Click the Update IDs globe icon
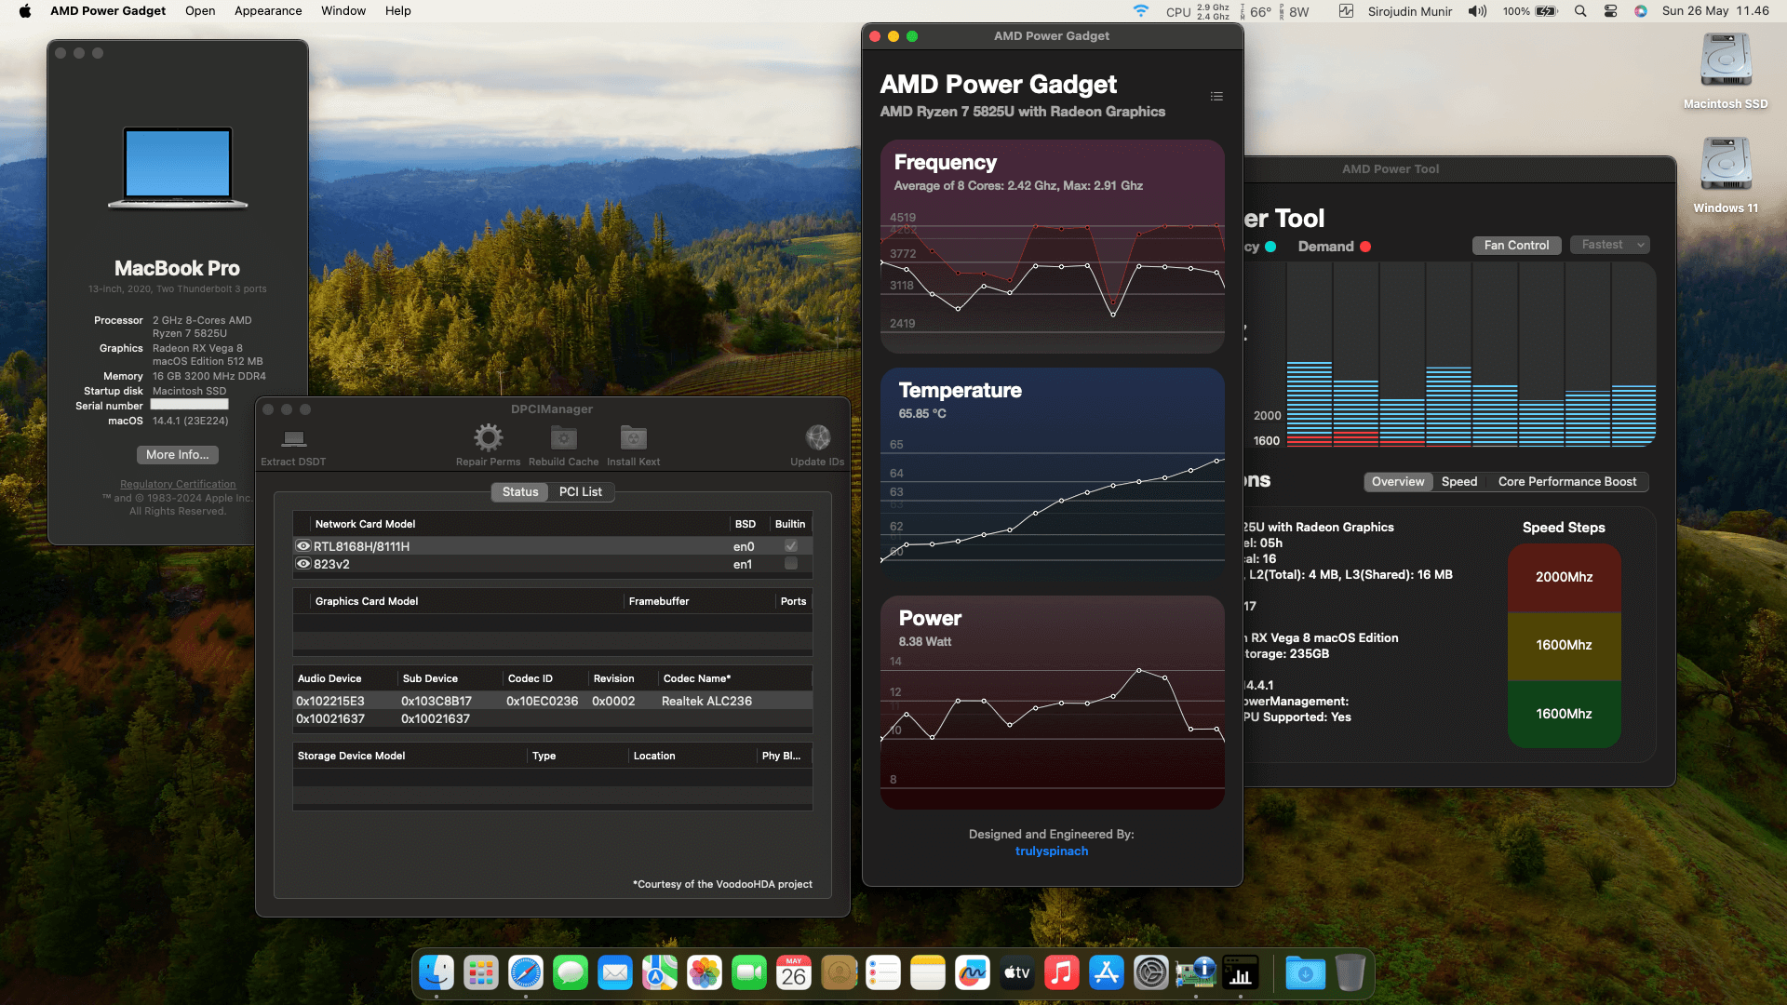The width and height of the screenshot is (1787, 1005). click(817, 437)
